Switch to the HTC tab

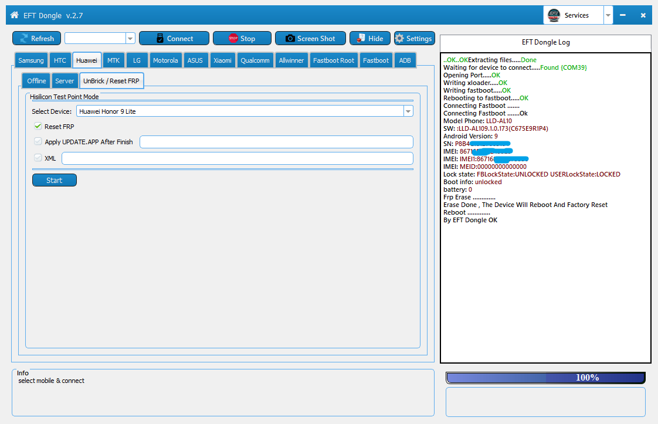click(x=60, y=60)
